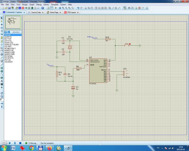The height and width of the screenshot is (151, 189).
Task: Click the rotate clockwise icon
Action: tap(2, 93)
